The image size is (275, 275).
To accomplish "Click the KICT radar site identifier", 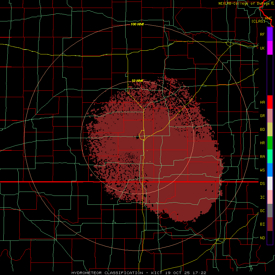I will coord(157,273).
